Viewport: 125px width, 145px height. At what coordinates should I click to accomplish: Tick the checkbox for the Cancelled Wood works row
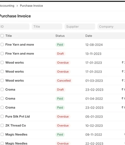point(2,81)
